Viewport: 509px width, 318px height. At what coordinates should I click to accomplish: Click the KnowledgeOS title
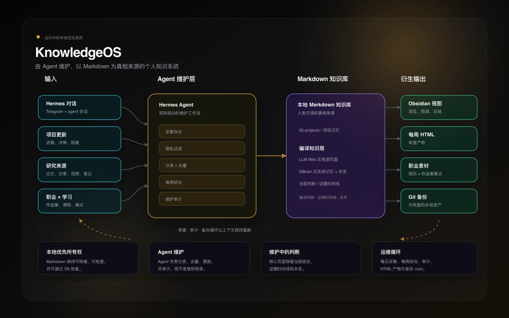click(78, 52)
